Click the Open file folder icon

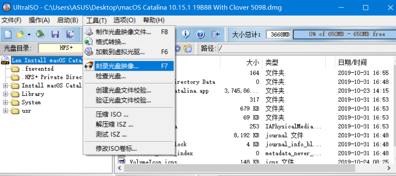20,34
